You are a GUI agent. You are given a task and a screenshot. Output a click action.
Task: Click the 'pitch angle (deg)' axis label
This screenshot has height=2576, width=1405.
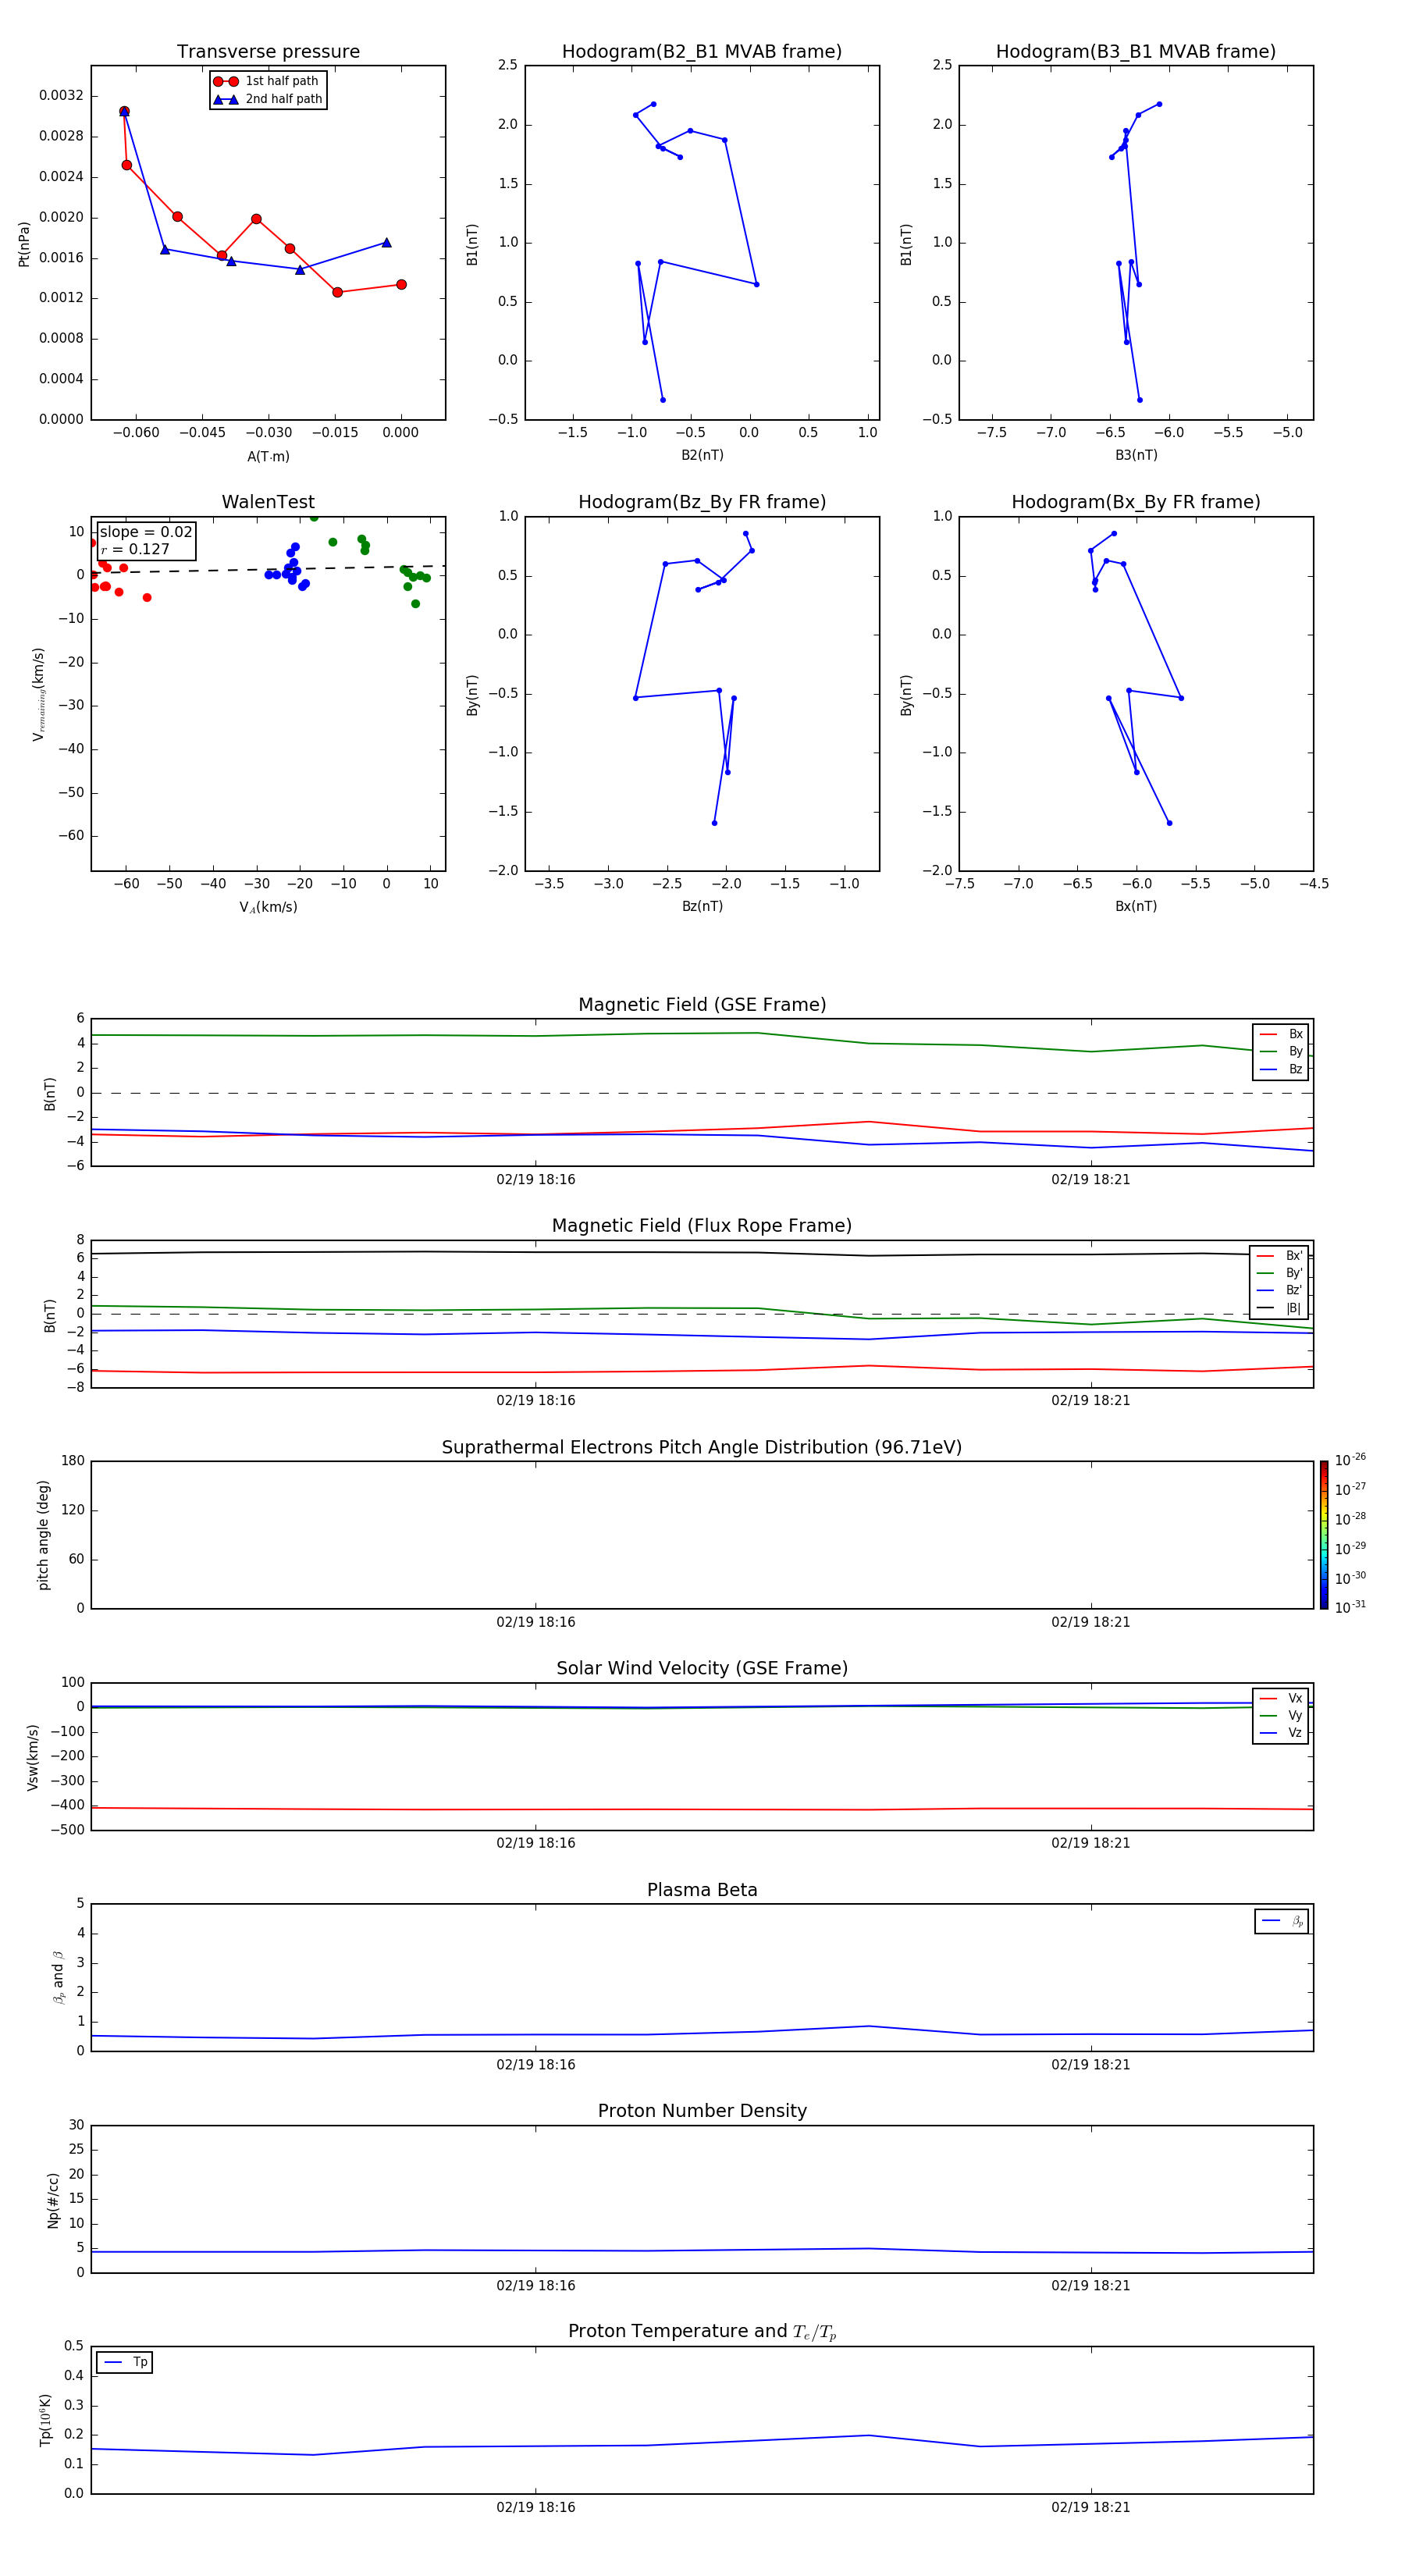(x=43, y=1535)
